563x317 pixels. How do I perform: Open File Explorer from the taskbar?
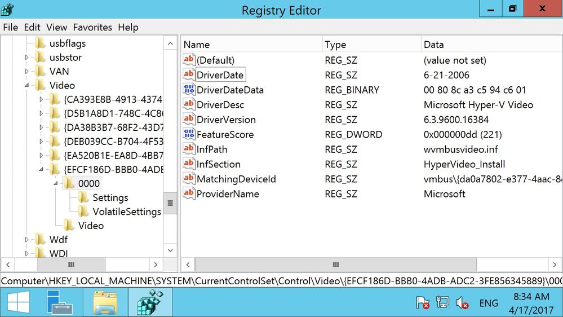(105, 302)
